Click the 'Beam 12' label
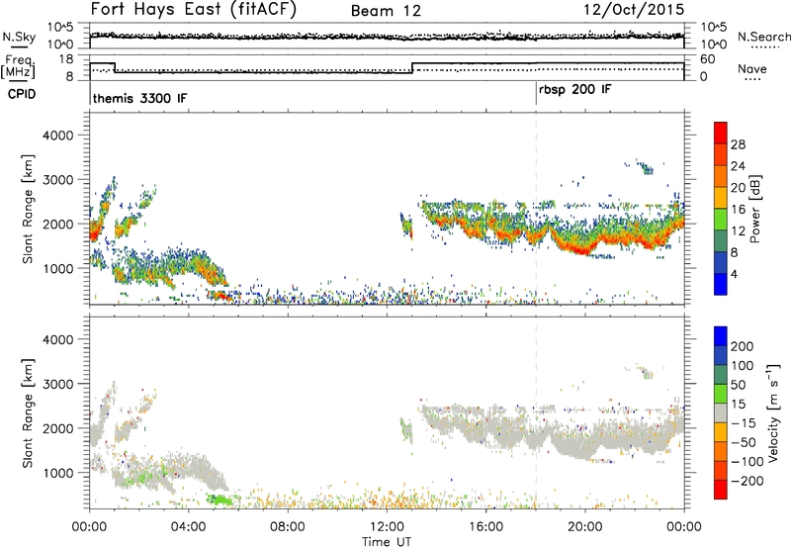 coord(386,11)
